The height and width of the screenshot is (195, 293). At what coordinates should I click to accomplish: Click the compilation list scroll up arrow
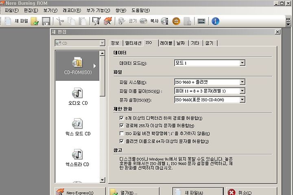click(102, 53)
